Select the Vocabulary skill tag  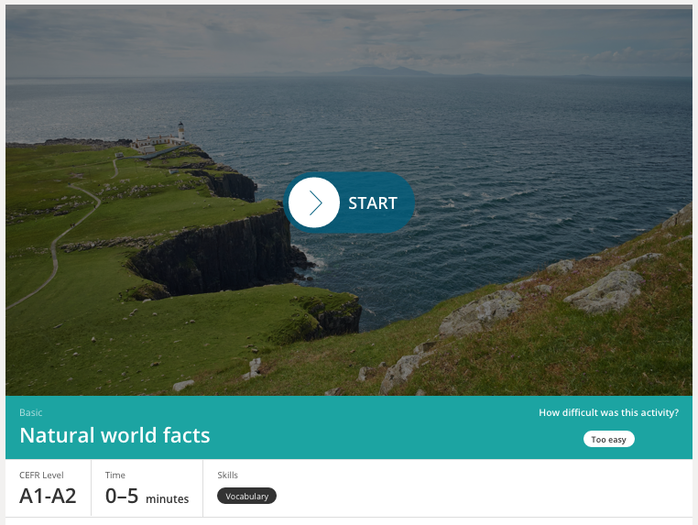coord(246,496)
